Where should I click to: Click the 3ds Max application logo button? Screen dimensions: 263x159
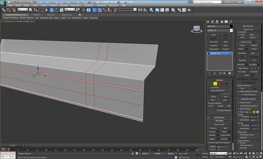click(x=3, y=3)
